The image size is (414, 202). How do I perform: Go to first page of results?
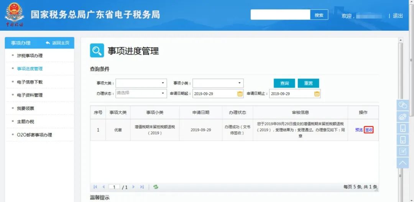tap(95, 187)
